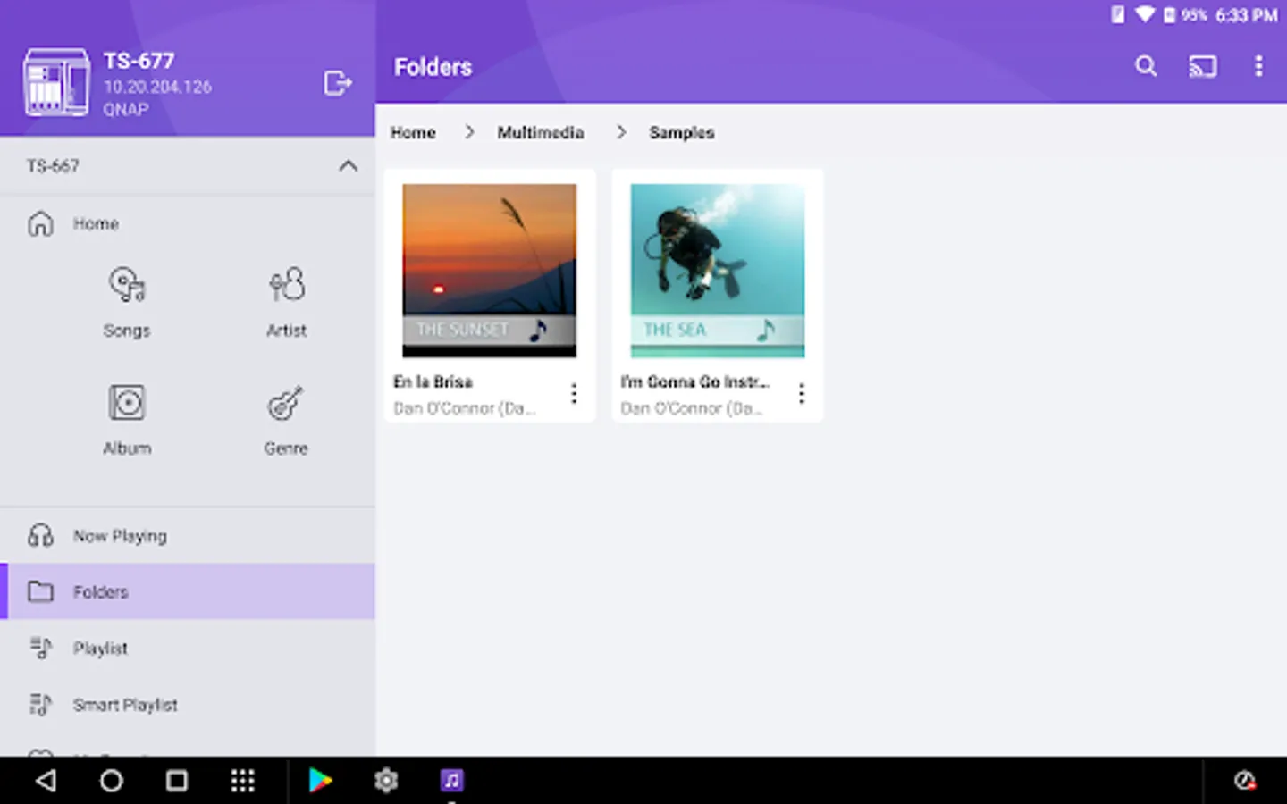Tap the QNAP label in header
The image size is (1287, 804).
click(125, 109)
